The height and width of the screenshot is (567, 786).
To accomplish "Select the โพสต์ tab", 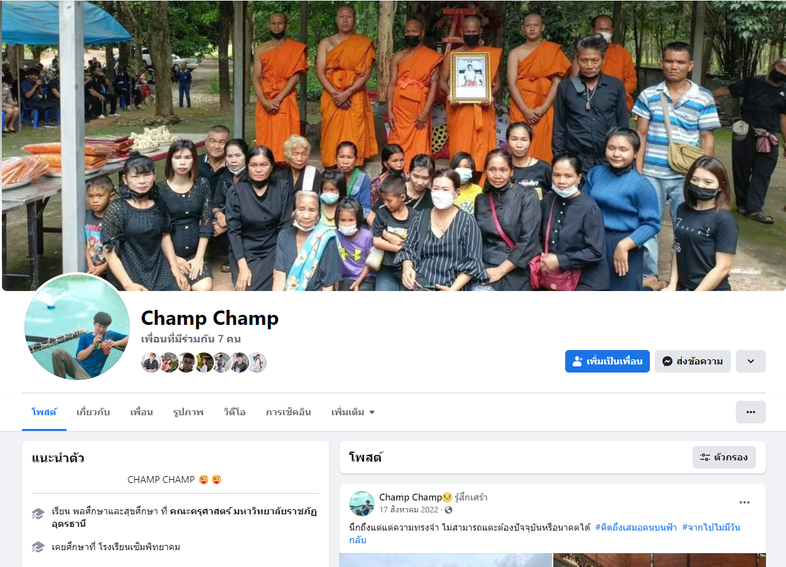I will tap(44, 412).
